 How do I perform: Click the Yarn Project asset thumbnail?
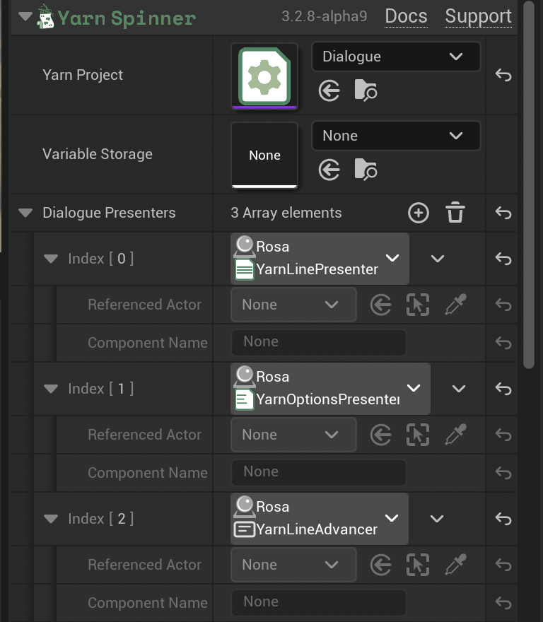point(264,76)
